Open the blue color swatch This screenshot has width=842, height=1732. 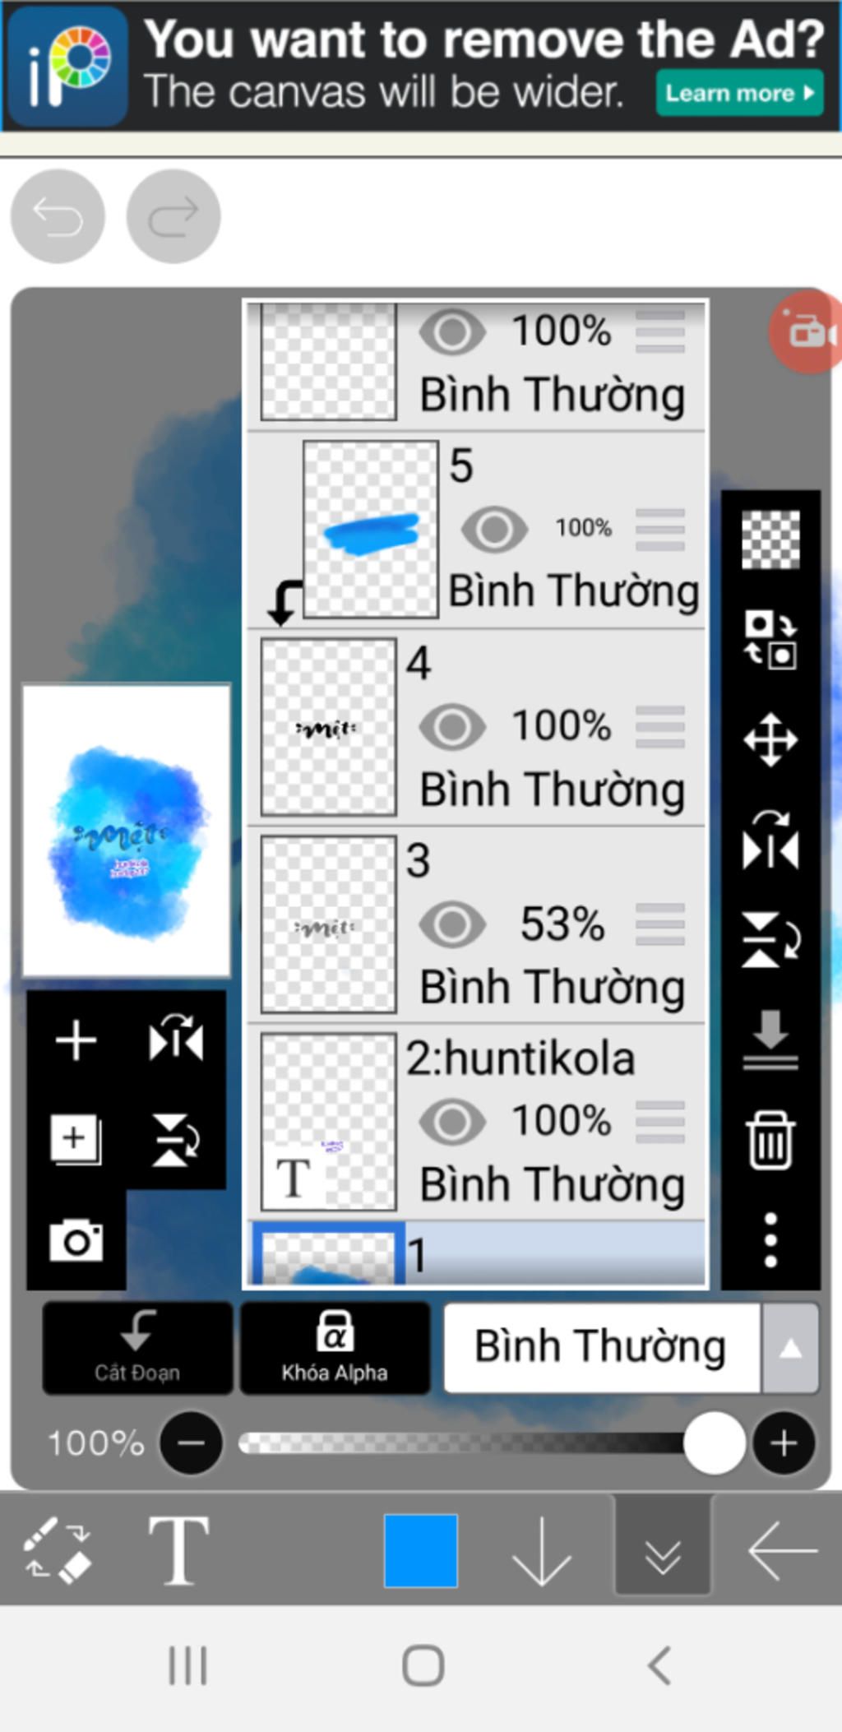tap(421, 1550)
